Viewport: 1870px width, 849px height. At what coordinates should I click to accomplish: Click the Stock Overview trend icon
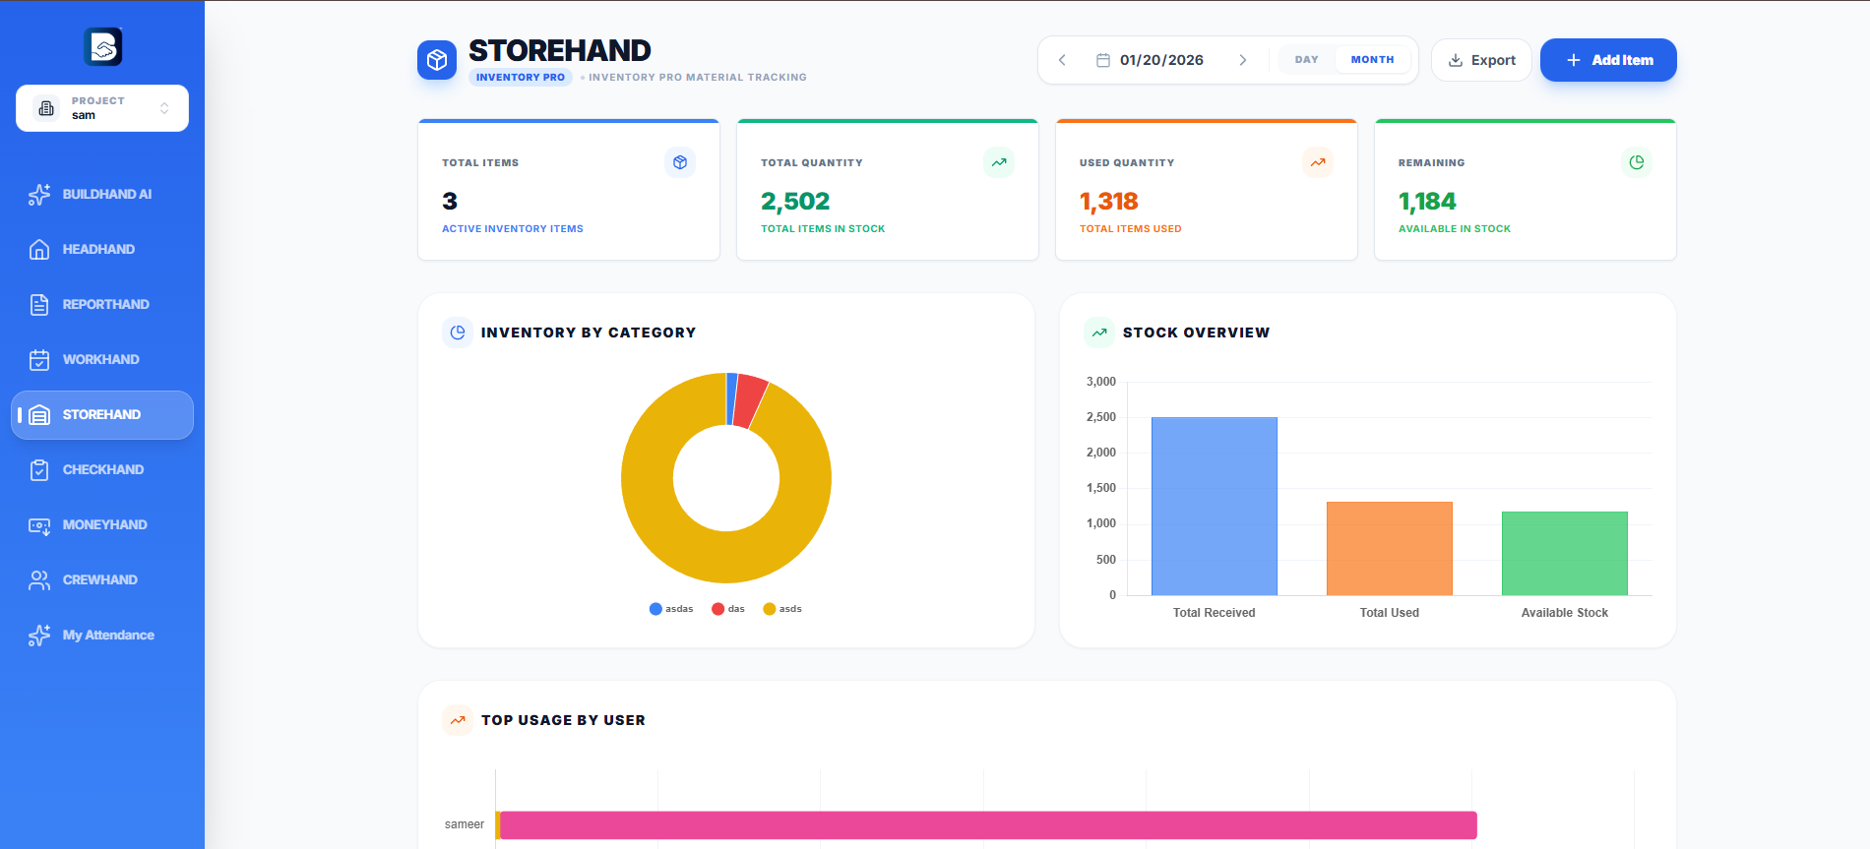(1099, 333)
